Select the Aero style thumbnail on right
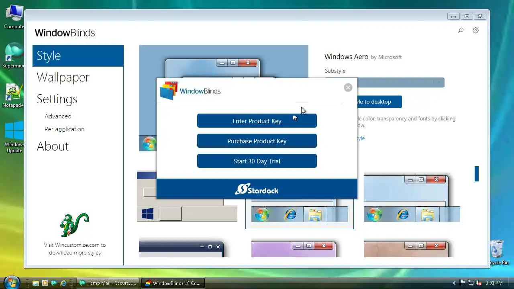The width and height of the screenshot is (514, 289). [412, 198]
